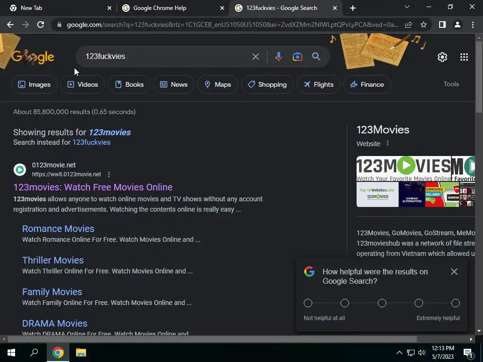Open Google quick settings gear

[x=442, y=57]
